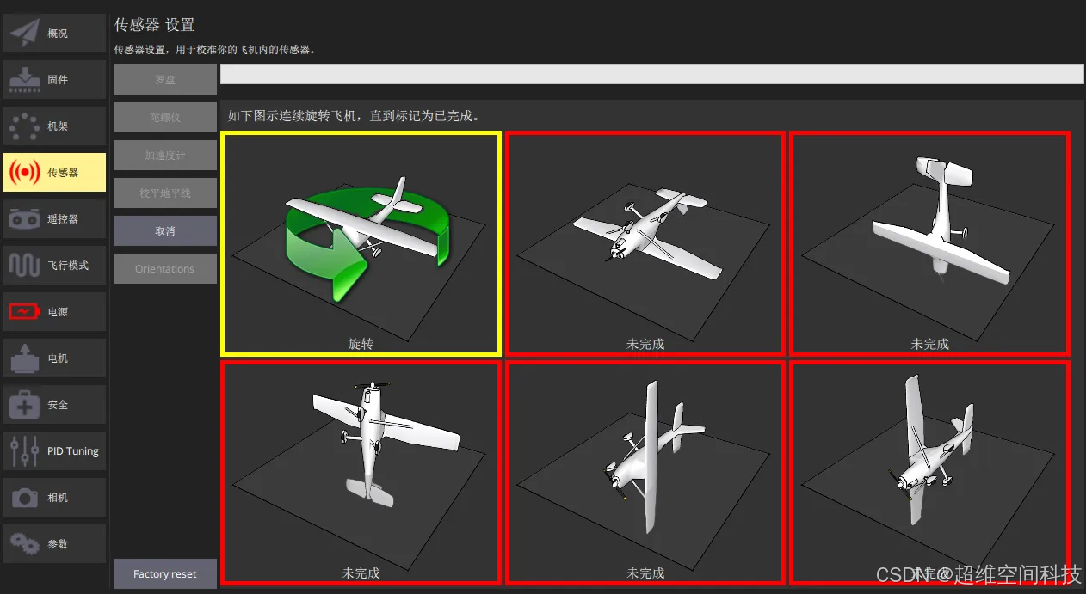
Task: Click the 传感器 设置 page title
Action: (155, 25)
